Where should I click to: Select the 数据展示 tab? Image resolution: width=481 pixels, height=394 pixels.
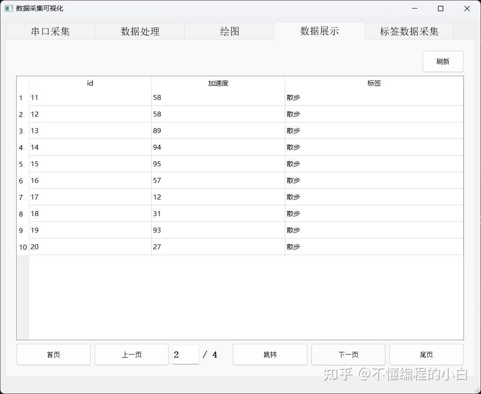(319, 31)
